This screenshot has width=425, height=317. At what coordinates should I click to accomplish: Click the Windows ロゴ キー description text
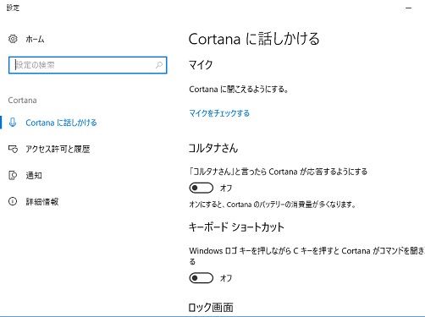pyautogui.click(x=306, y=256)
